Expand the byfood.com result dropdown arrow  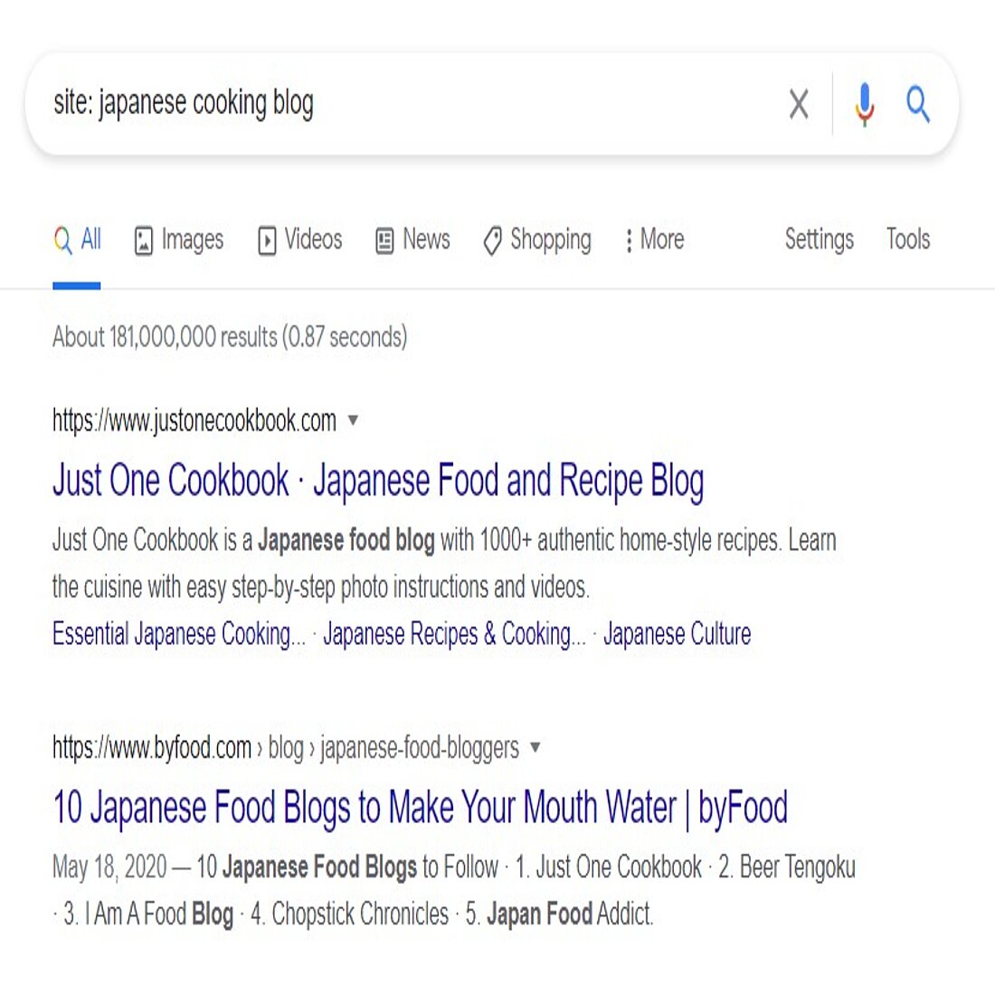(536, 747)
